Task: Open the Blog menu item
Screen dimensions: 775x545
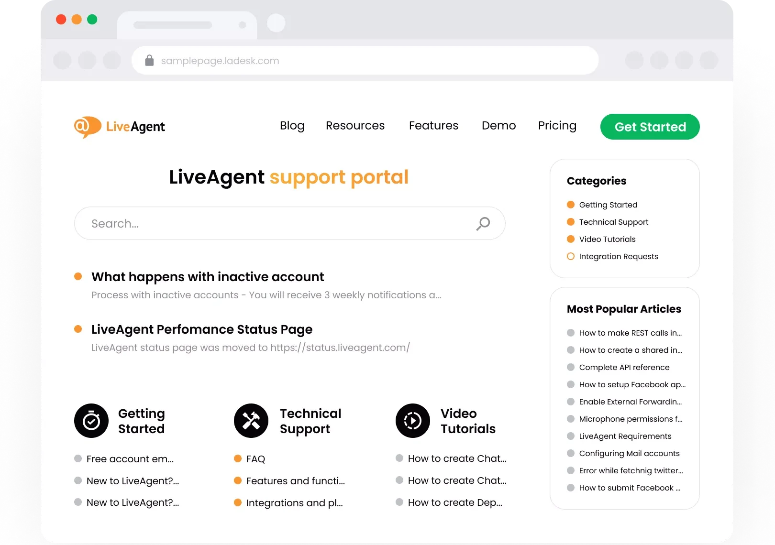Action: click(292, 126)
